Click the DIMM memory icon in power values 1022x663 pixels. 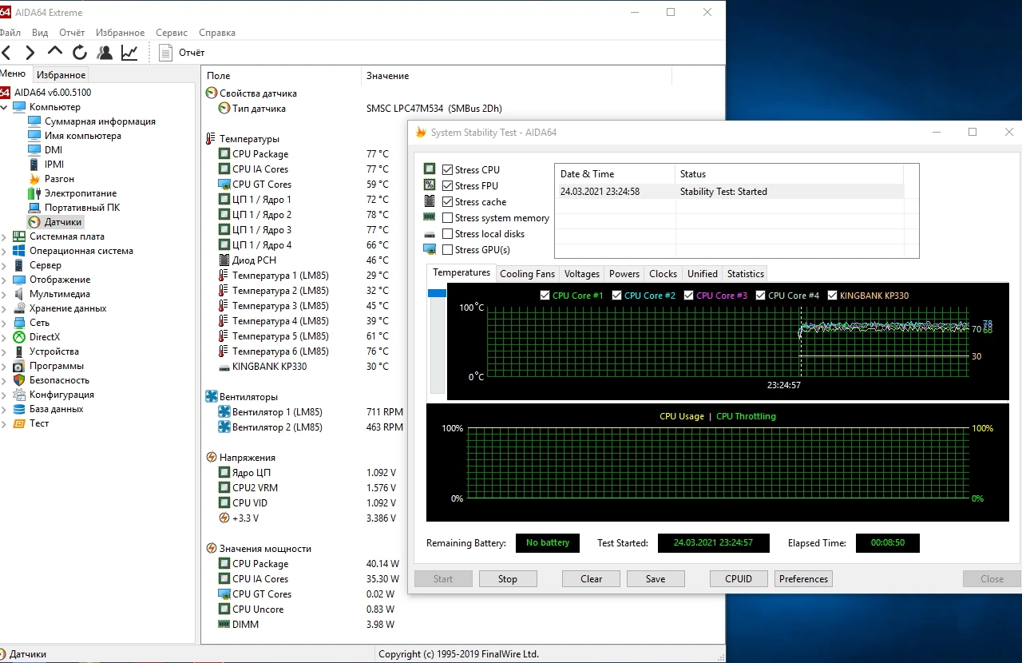(224, 625)
